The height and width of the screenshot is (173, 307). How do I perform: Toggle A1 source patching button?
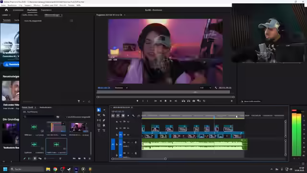coord(113,144)
